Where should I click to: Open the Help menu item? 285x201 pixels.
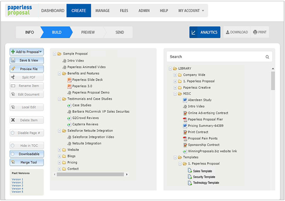tap(164, 11)
